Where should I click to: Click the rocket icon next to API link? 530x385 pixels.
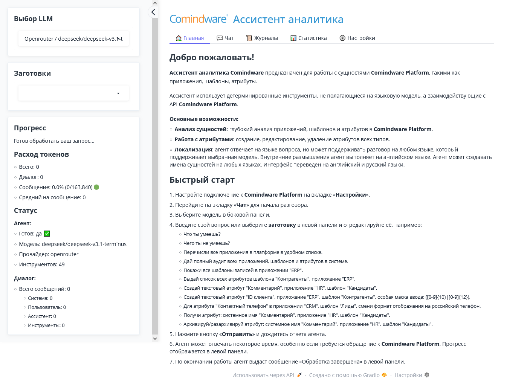coord(299,375)
